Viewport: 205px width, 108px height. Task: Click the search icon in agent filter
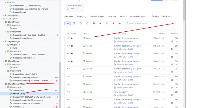(128, 23)
